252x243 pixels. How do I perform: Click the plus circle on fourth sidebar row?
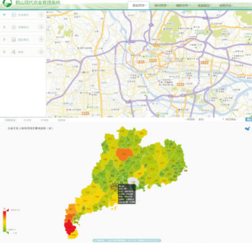tap(41, 52)
